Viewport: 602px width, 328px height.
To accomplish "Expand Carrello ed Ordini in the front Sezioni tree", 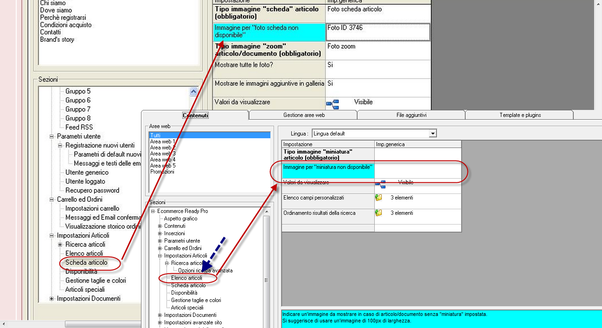I will [160, 248].
